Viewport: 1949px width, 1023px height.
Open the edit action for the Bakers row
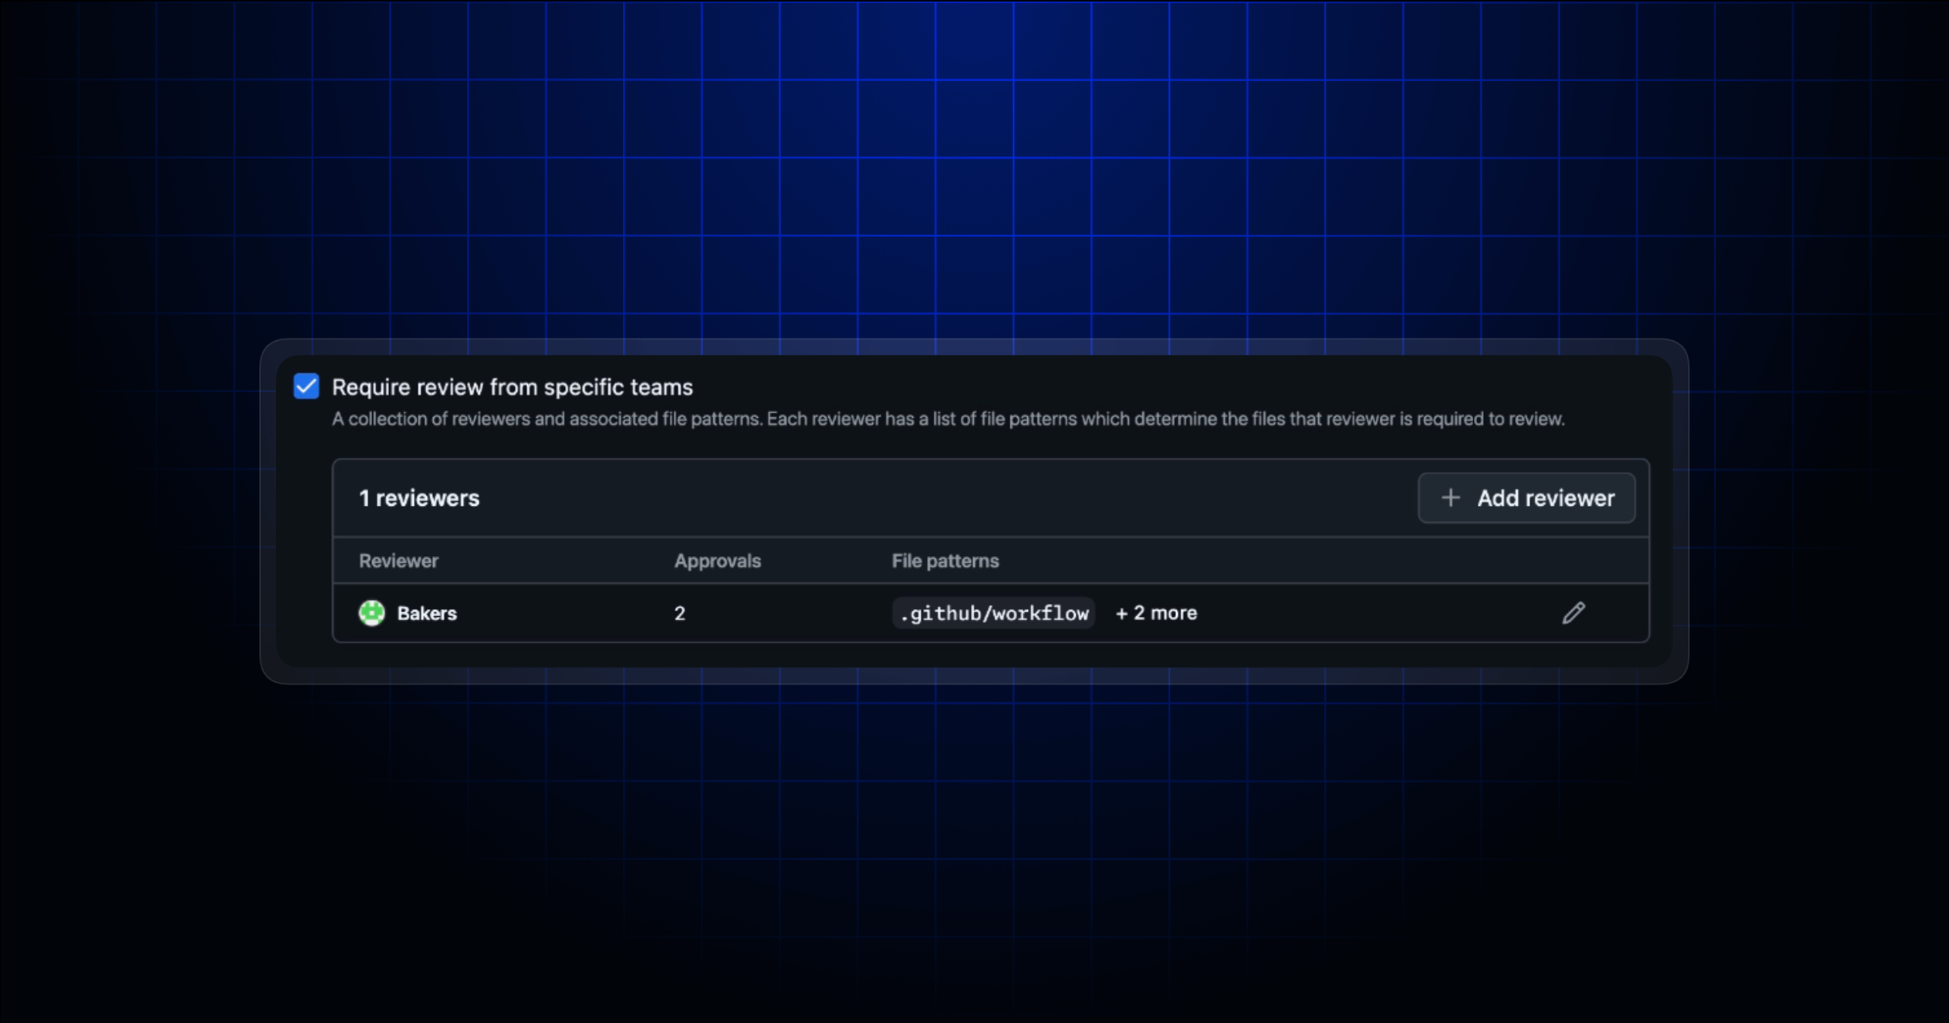[x=1574, y=613]
